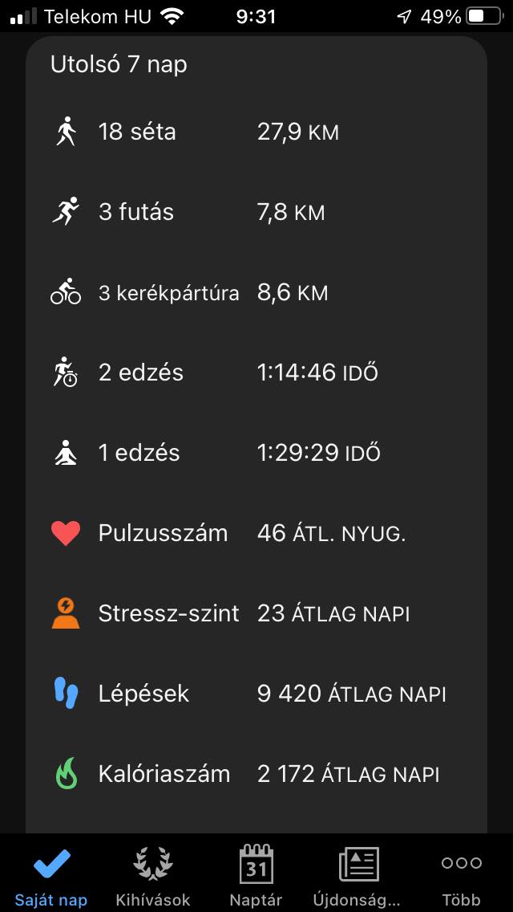Screen dimensions: 513x912
Task: Tap the blue footsteps icon
Action: pyautogui.click(x=66, y=694)
